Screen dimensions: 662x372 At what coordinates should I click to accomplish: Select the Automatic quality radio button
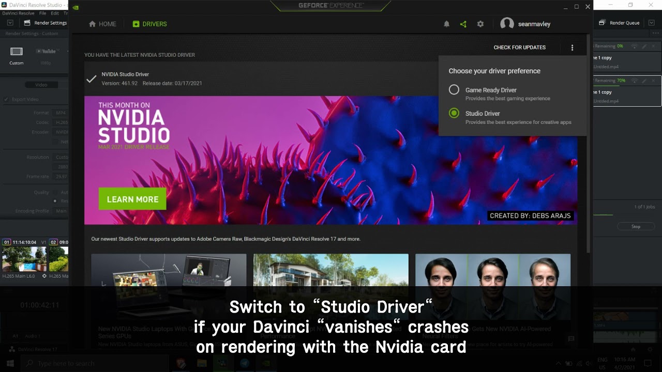point(55,192)
